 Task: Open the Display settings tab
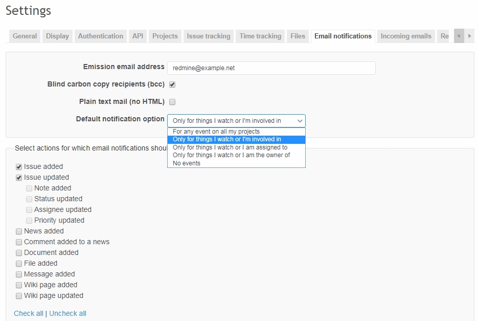(x=57, y=36)
